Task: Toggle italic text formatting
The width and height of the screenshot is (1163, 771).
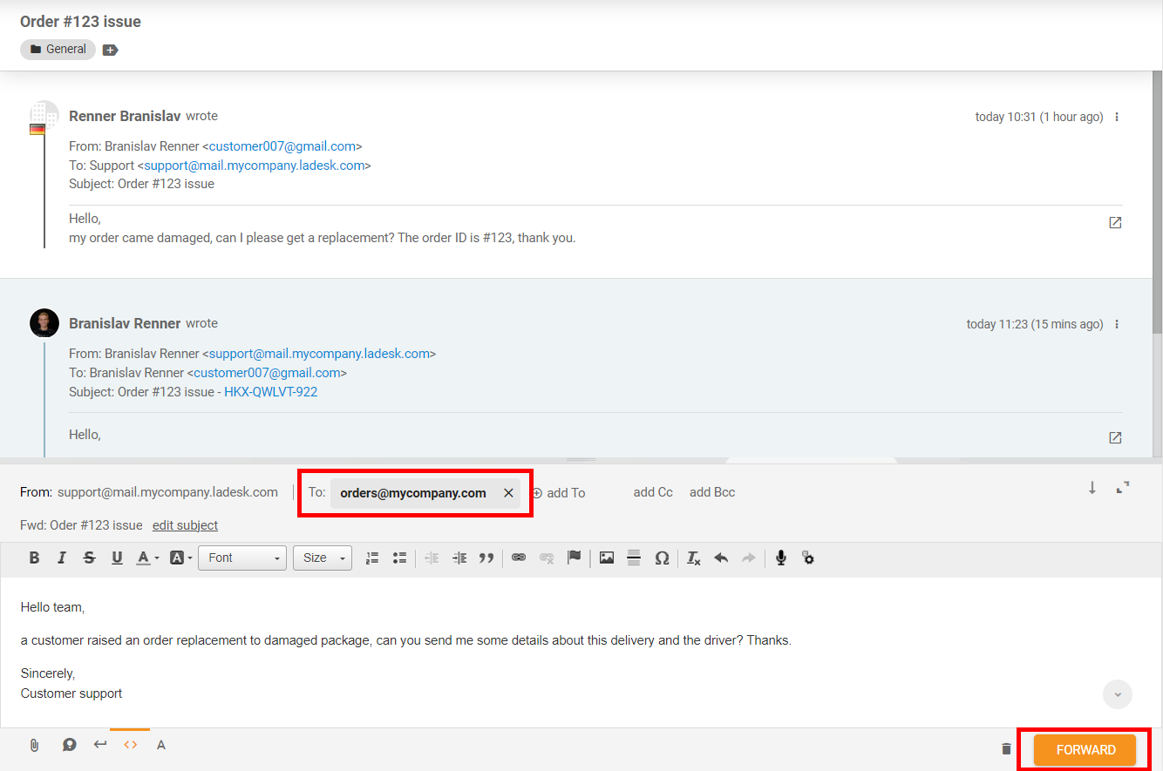Action: point(61,558)
